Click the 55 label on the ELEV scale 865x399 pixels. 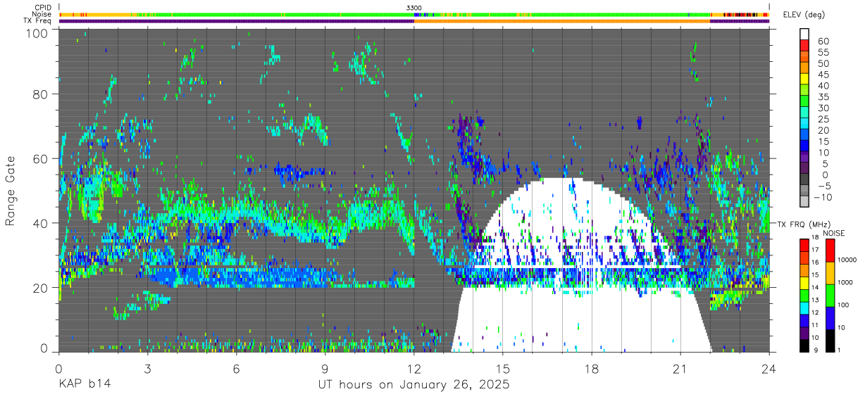(x=823, y=52)
